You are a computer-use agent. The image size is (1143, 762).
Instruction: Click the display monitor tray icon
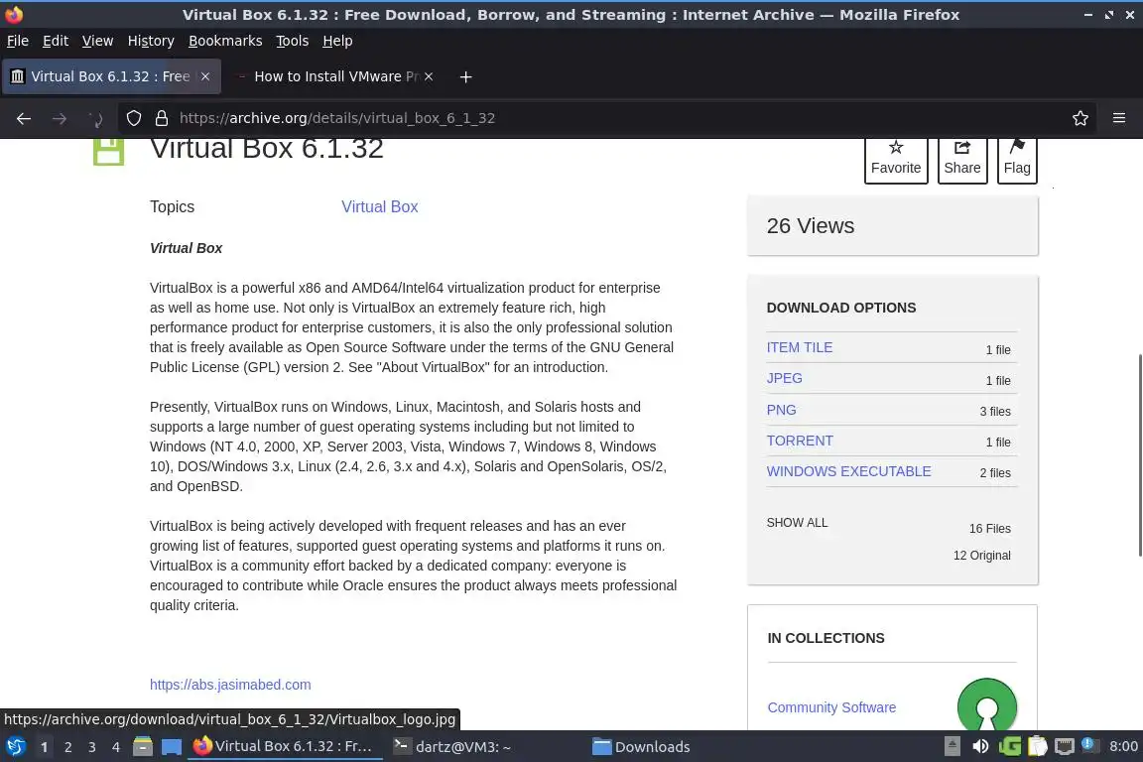pyautogui.click(x=1065, y=746)
